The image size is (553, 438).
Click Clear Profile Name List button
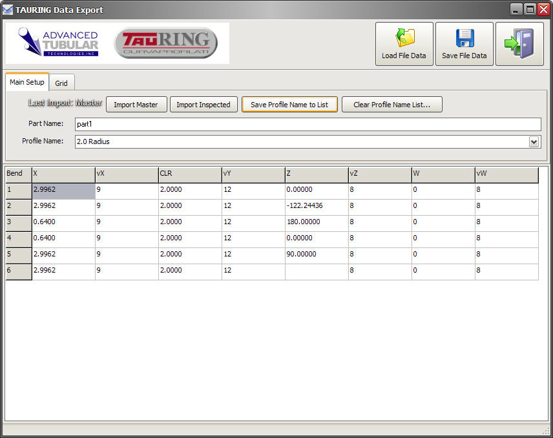tap(391, 105)
